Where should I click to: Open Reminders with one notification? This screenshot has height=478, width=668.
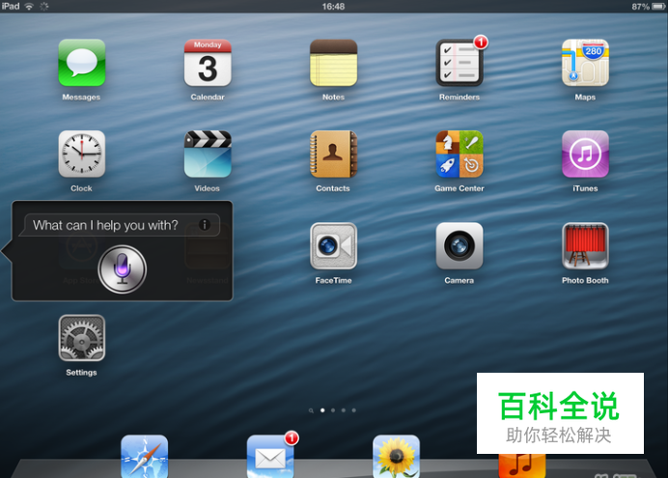[459, 63]
